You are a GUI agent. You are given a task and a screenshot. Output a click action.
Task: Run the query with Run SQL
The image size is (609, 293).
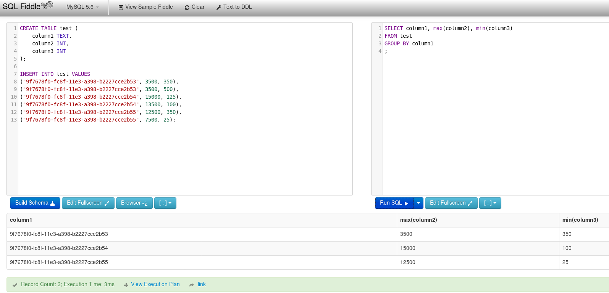394,203
